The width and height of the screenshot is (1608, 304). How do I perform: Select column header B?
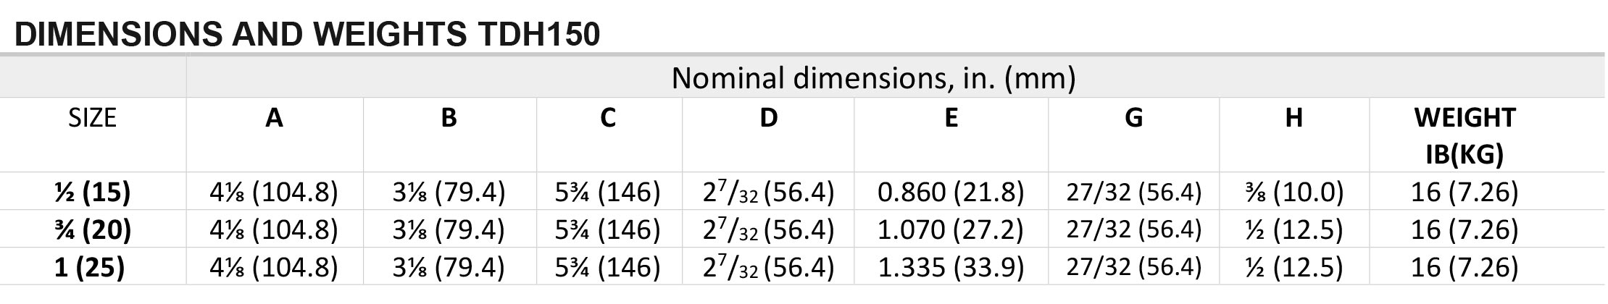pyautogui.click(x=449, y=117)
